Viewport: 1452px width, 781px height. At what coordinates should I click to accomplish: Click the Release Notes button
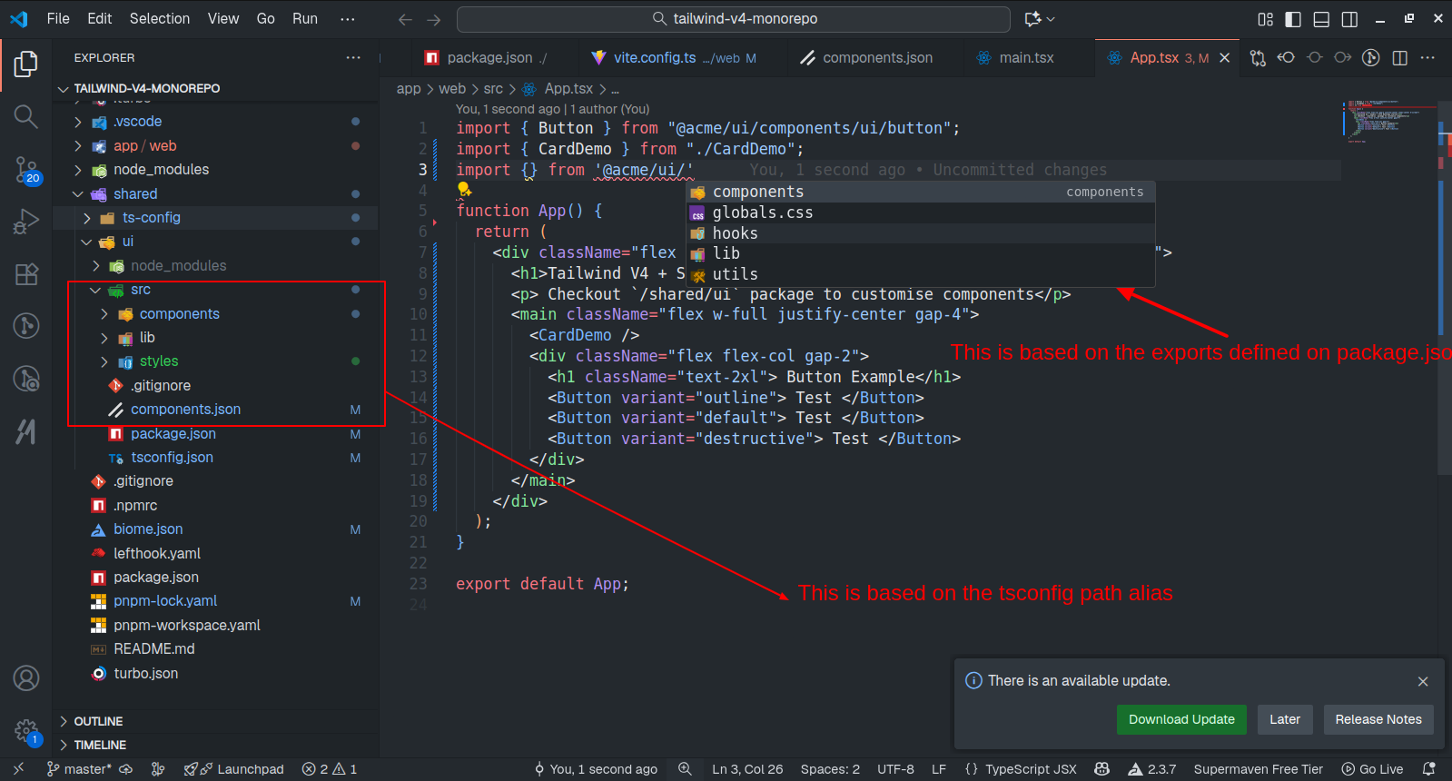[1378, 719]
